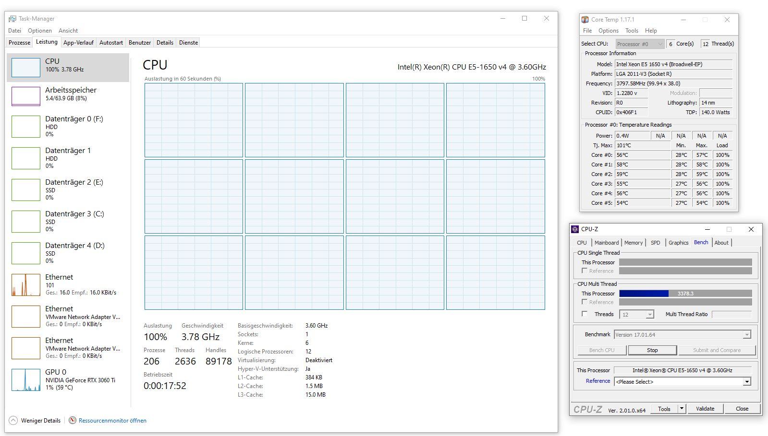This screenshot has width=768, height=436.
Task: Stop the CPU-Z benchmark
Action: coord(652,350)
